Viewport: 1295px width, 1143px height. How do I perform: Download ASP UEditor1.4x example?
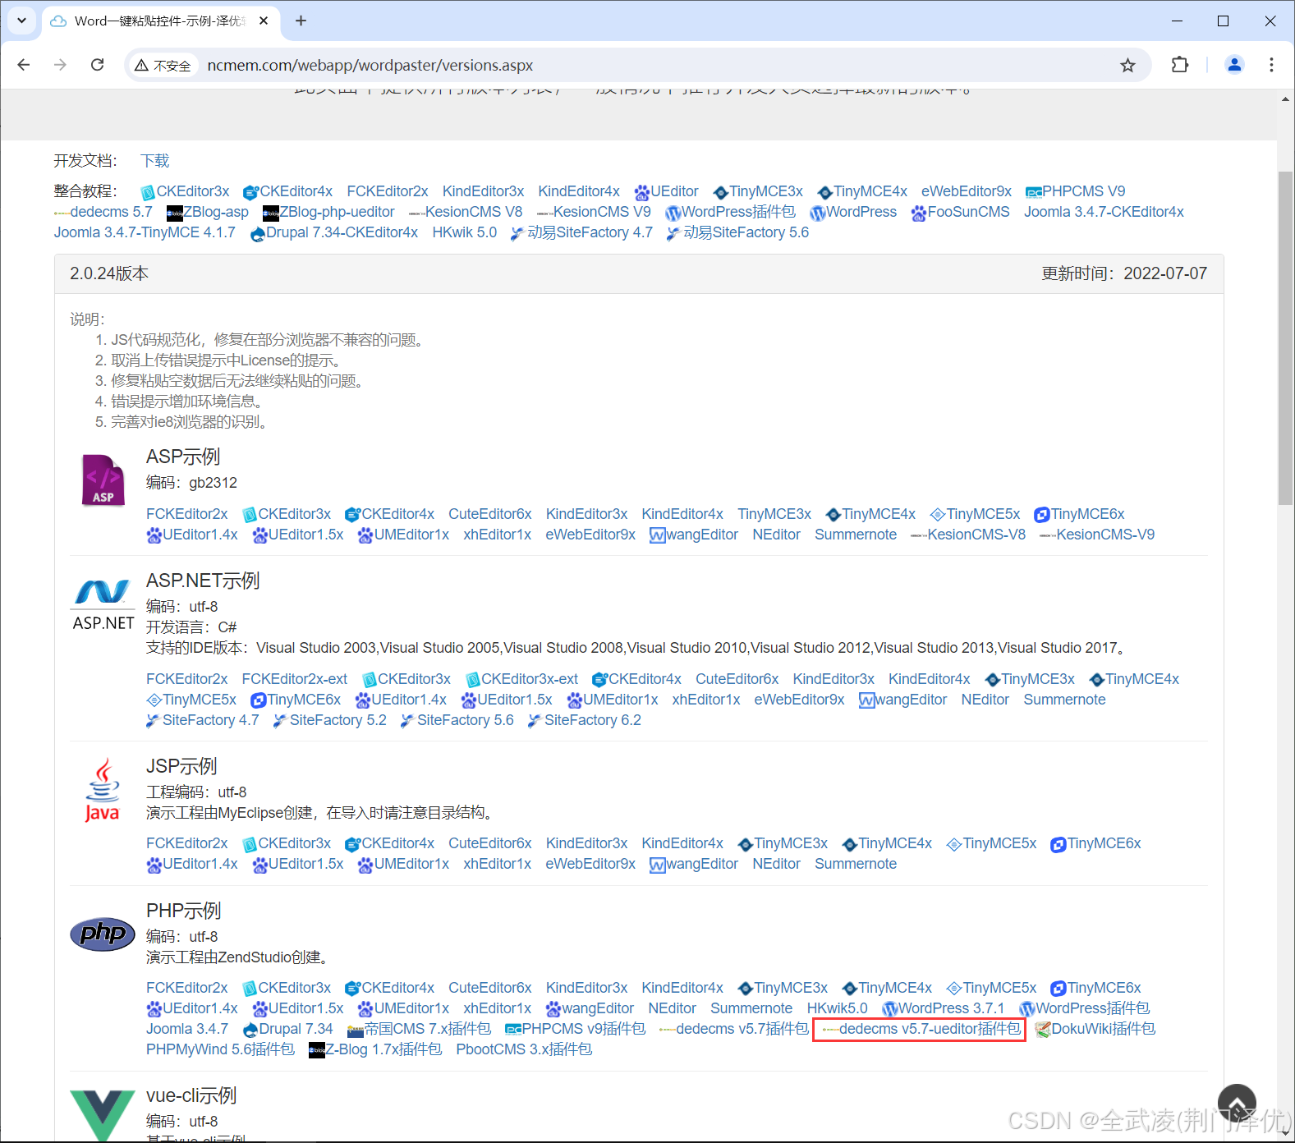pos(192,535)
